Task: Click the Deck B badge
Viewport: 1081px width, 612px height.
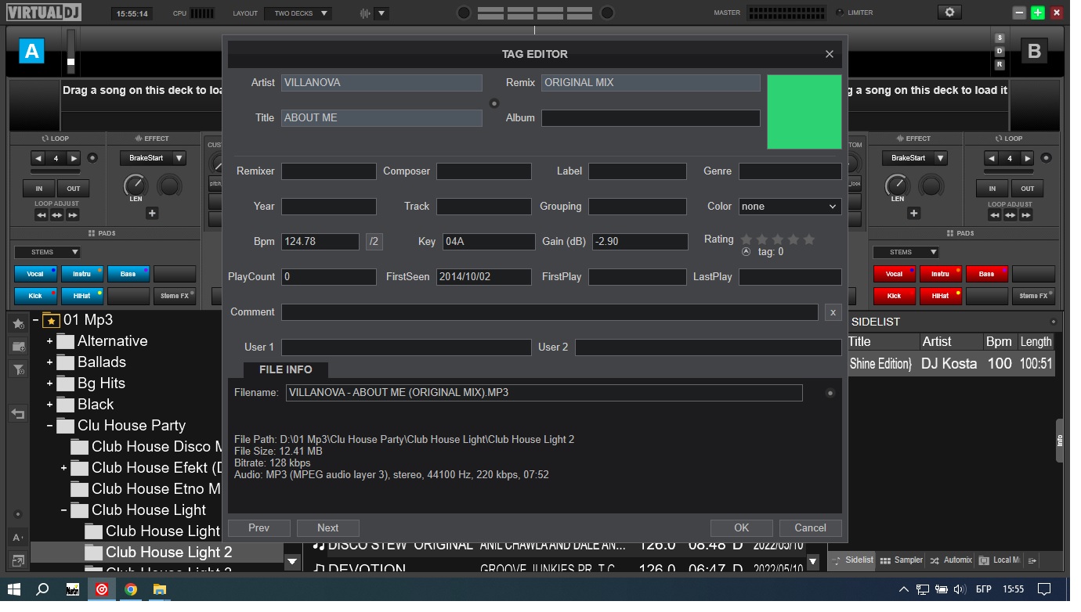Action: point(1034,52)
